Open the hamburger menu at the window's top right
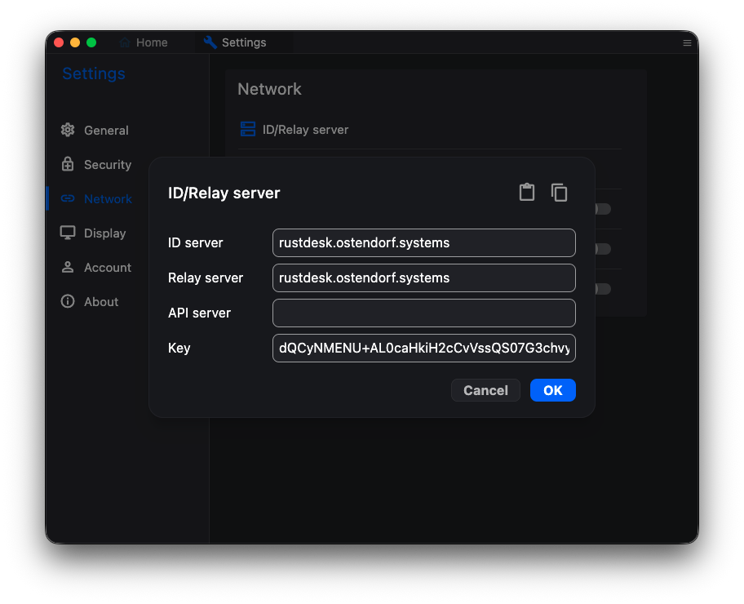 [x=687, y=42]
